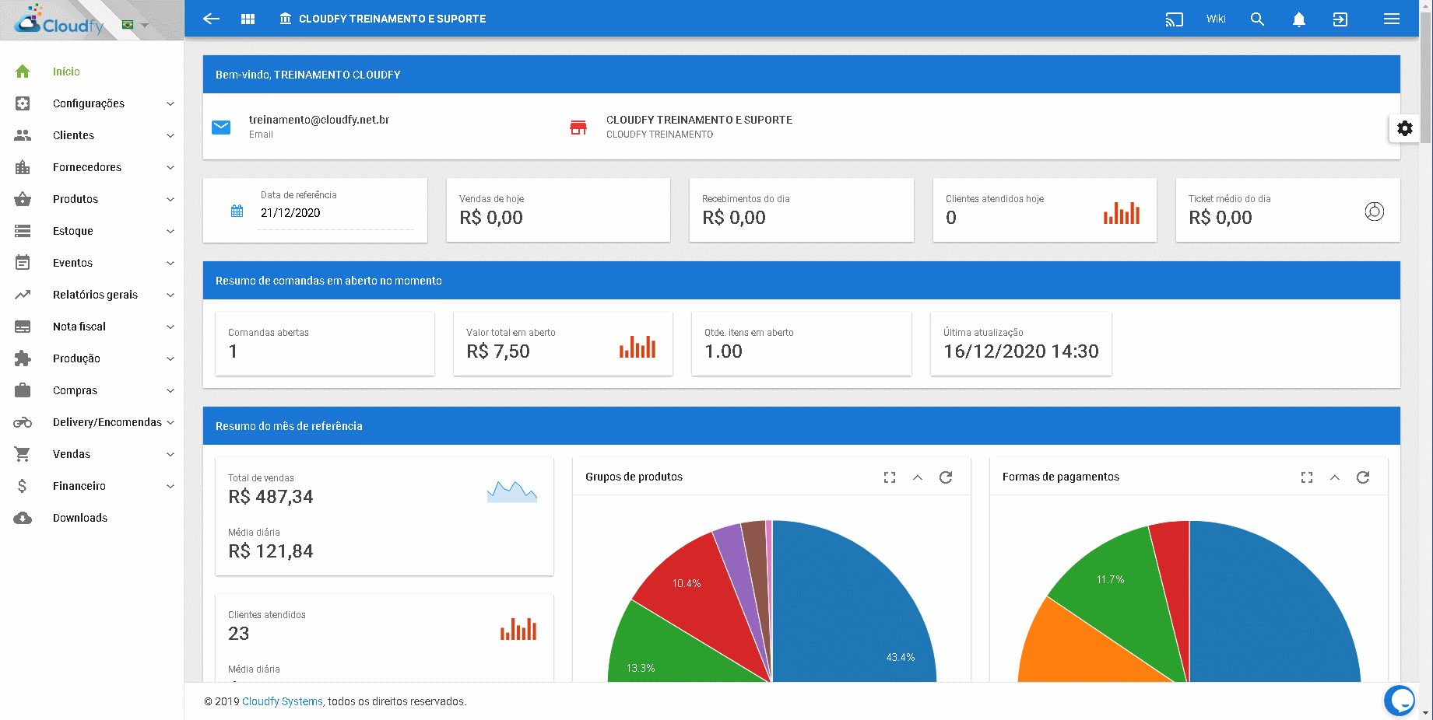The width and height of the screenshot is (1433, 720).
Task: Click the Comandas abertas card
Action: (325, 344)
